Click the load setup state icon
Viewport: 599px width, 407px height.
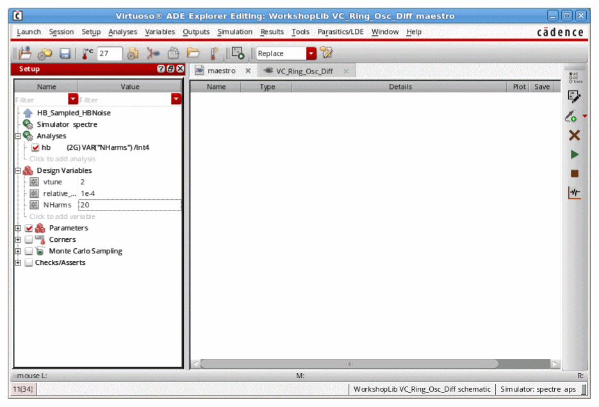(25, 53)
